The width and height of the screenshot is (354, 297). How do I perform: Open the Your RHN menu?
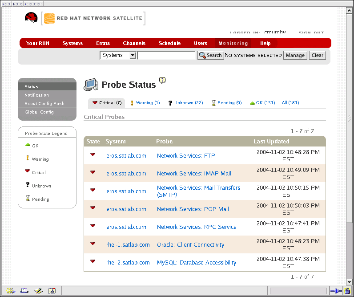coord(38,43)
